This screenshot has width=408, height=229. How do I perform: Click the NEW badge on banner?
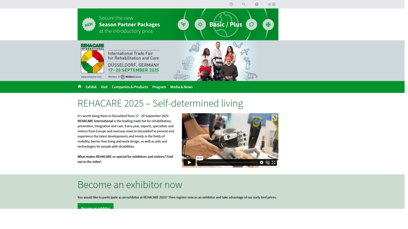pyautogui.click(x=89, y=24)
